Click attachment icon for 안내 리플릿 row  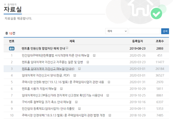click(x=79, y=109)
